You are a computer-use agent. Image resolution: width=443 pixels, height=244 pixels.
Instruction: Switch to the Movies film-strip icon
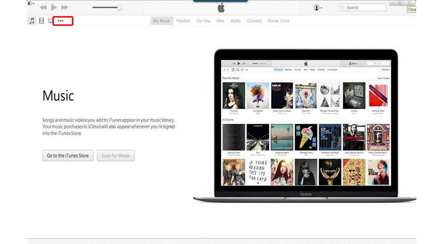click(x=42, y=21)
